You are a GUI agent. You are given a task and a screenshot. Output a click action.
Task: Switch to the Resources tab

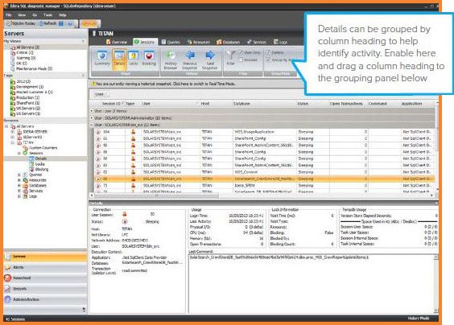click(199, 42)
